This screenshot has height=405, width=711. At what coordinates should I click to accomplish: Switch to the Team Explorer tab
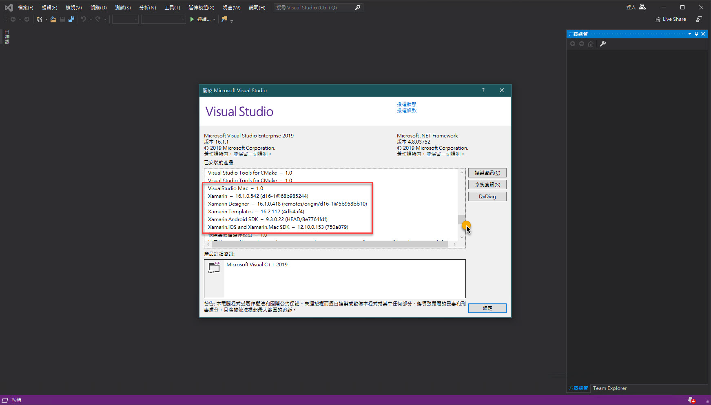pyautogui.click(x=610, y=388)
